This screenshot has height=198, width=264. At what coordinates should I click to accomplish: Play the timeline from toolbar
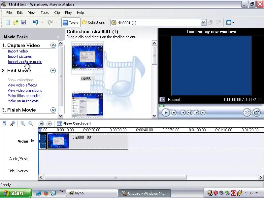pyautogui.click(x=49, y=124)
